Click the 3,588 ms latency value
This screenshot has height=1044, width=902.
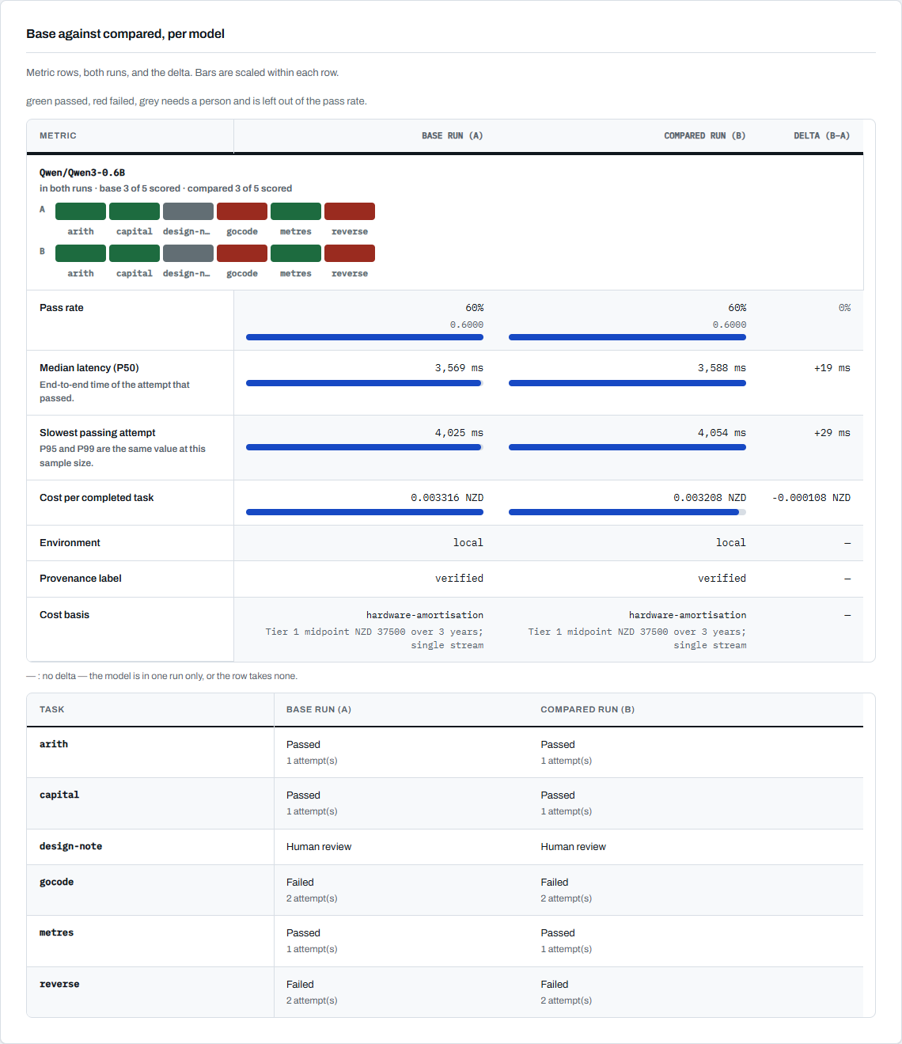click(x=722, y=368)
